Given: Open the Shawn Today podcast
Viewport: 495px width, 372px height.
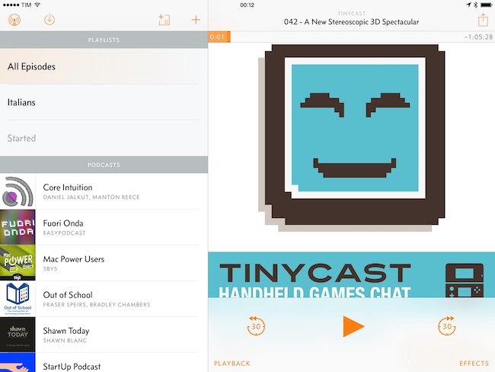Looking at the screenshot, I should 104,335.
